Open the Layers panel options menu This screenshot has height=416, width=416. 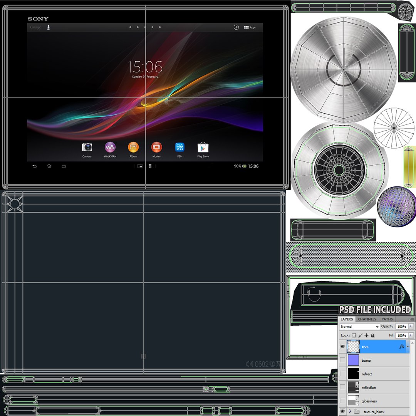pos(411,319)
